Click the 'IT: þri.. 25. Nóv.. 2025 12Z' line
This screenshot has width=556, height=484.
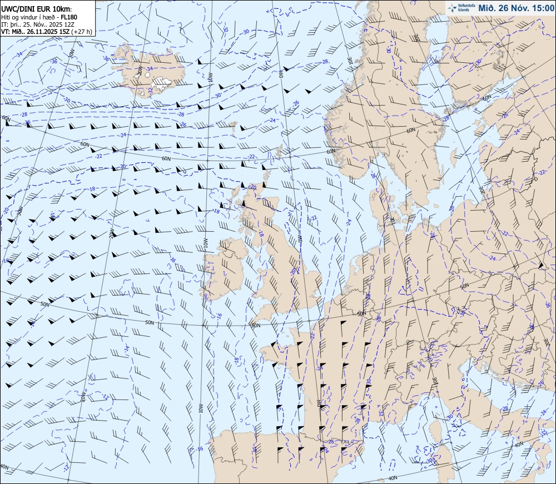coord(37,24)
